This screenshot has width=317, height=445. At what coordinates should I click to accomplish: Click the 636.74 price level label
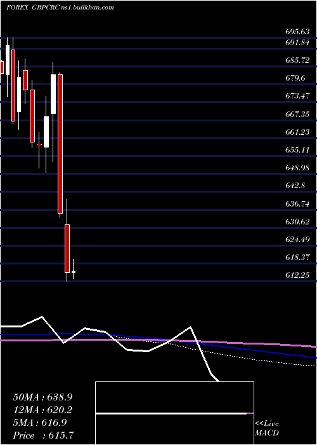297,203
